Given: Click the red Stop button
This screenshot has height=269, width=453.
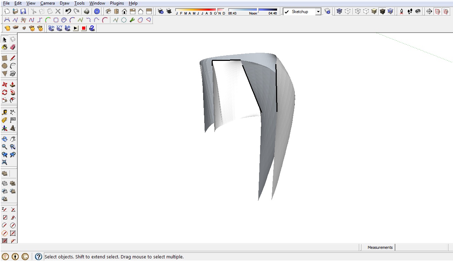Looking at the screenshot, I should (84, 28).
